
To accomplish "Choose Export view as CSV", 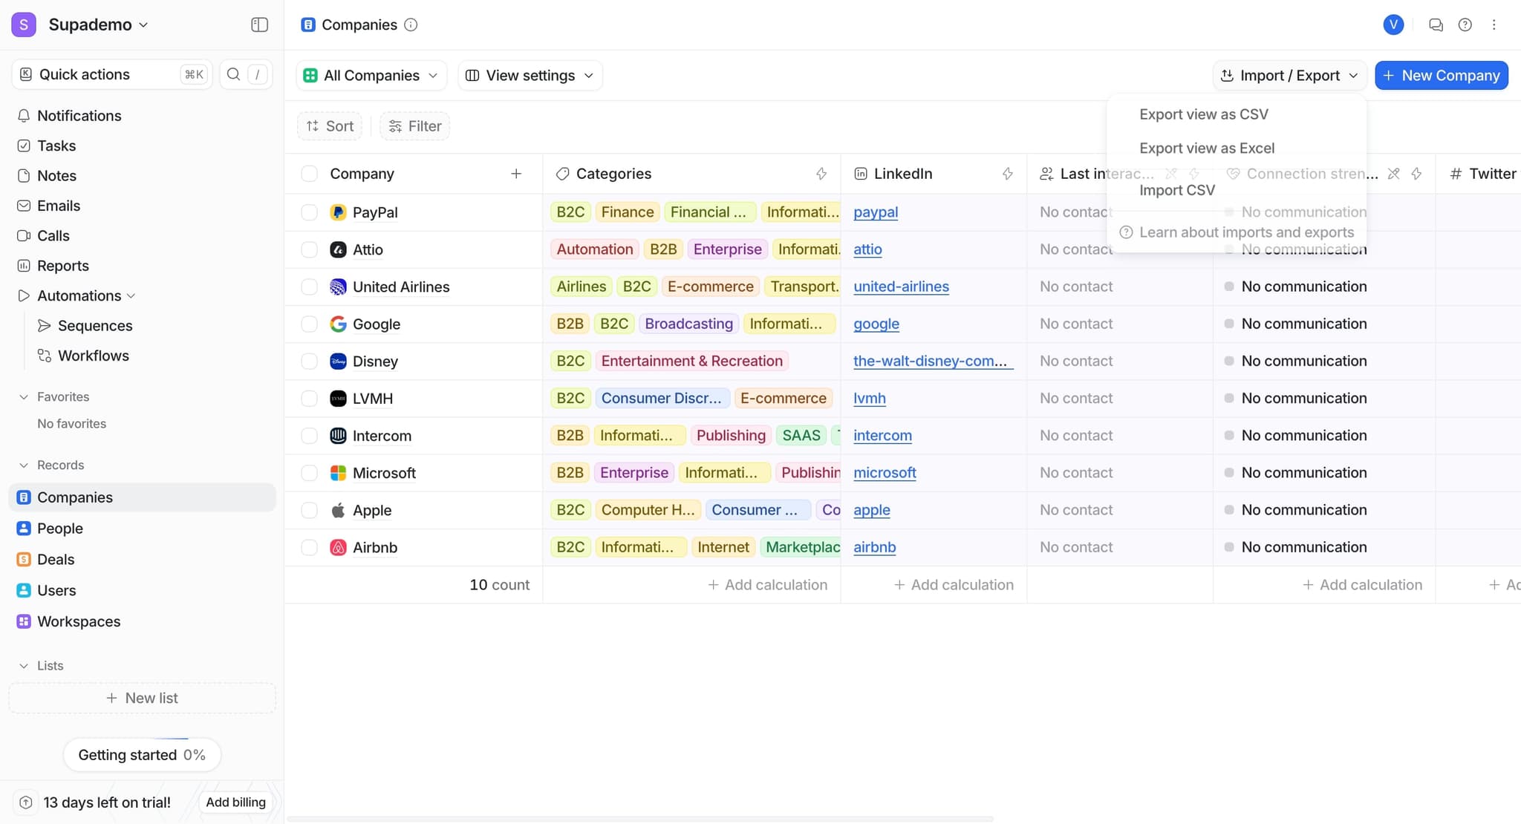I will [x=1203, y=114].
